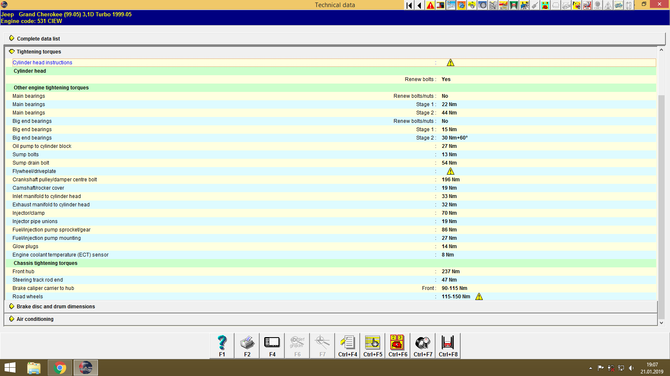
Task: Open the vehicle lift icon Ctrl+F8
Action: [x=448, y=346]
